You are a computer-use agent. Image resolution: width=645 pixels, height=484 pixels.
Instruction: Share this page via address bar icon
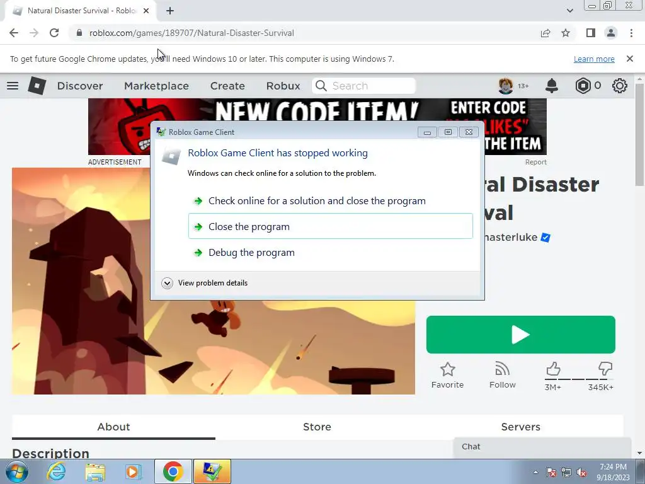tap(545, 33)
